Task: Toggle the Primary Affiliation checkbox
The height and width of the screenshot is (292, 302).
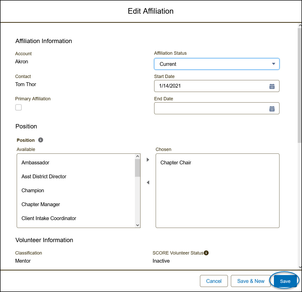Action: click(x=18, y=107)
